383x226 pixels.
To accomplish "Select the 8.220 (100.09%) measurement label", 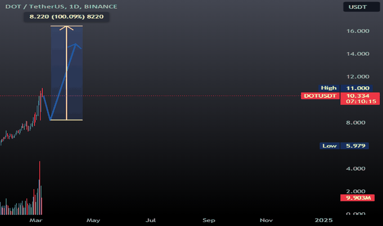I will click(67, 16).
